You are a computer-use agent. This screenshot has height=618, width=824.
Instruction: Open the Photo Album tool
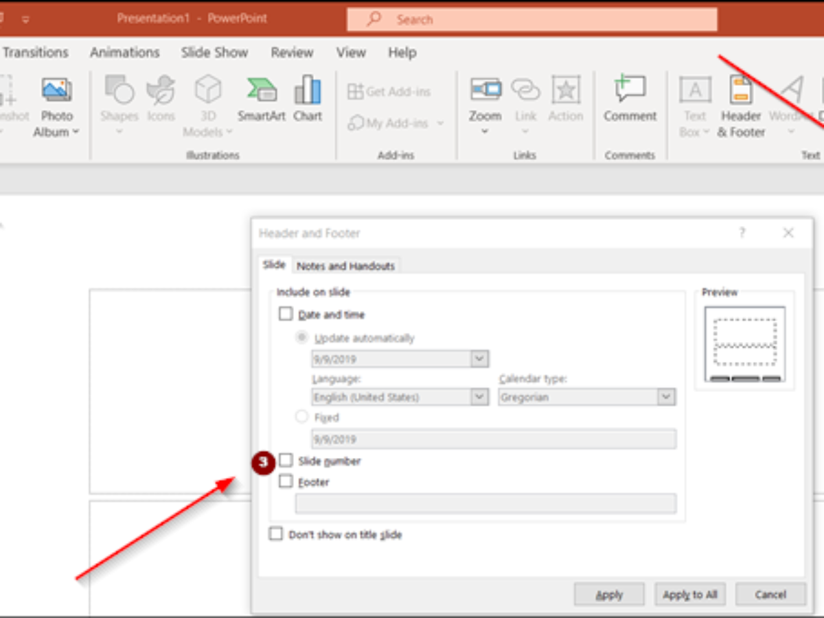pos(56,106)
